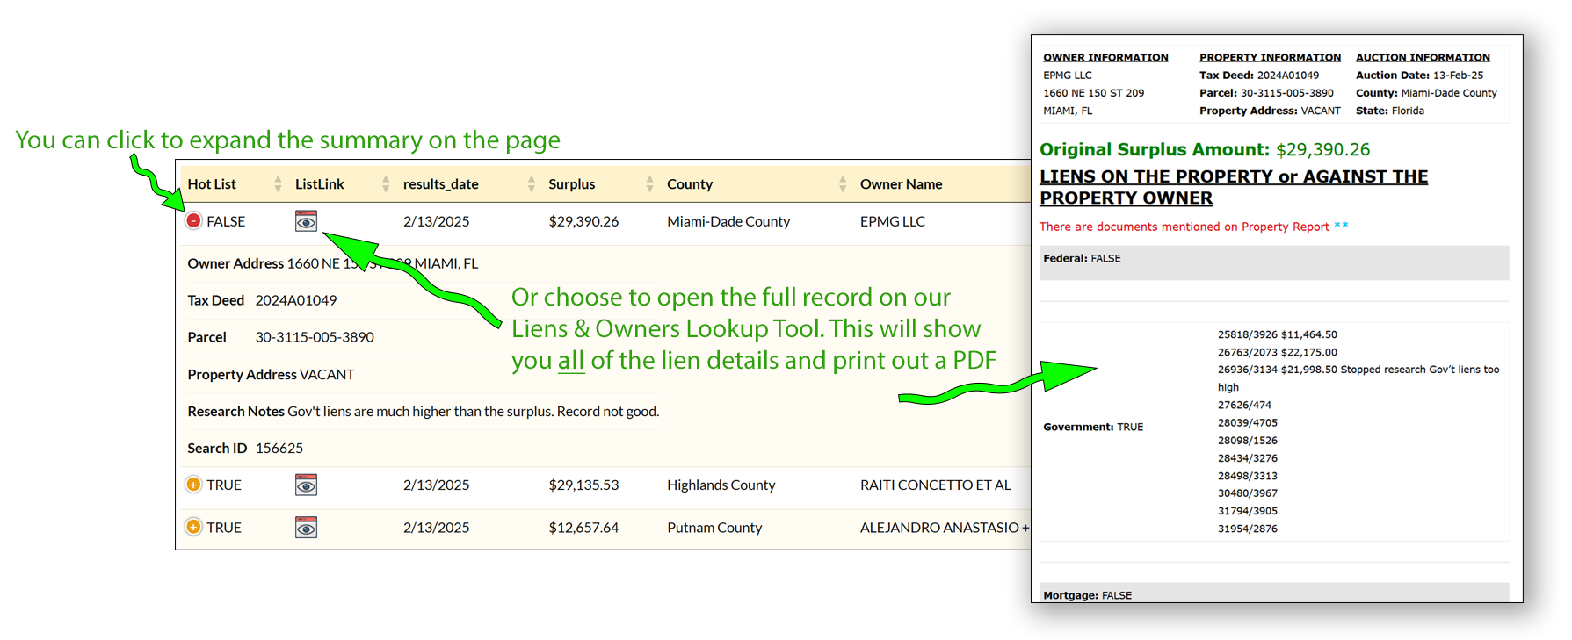Open ListLink eye icon for Putnam County row
This screenshot has height=640, width=1572.
click(306, 528)
